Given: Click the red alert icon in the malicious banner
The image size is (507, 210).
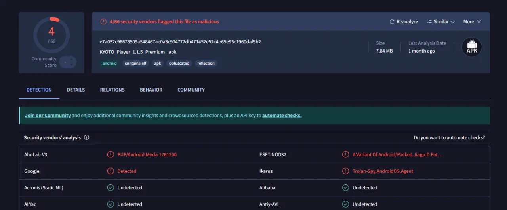Looking at the screenshot, I should point(103,22).
